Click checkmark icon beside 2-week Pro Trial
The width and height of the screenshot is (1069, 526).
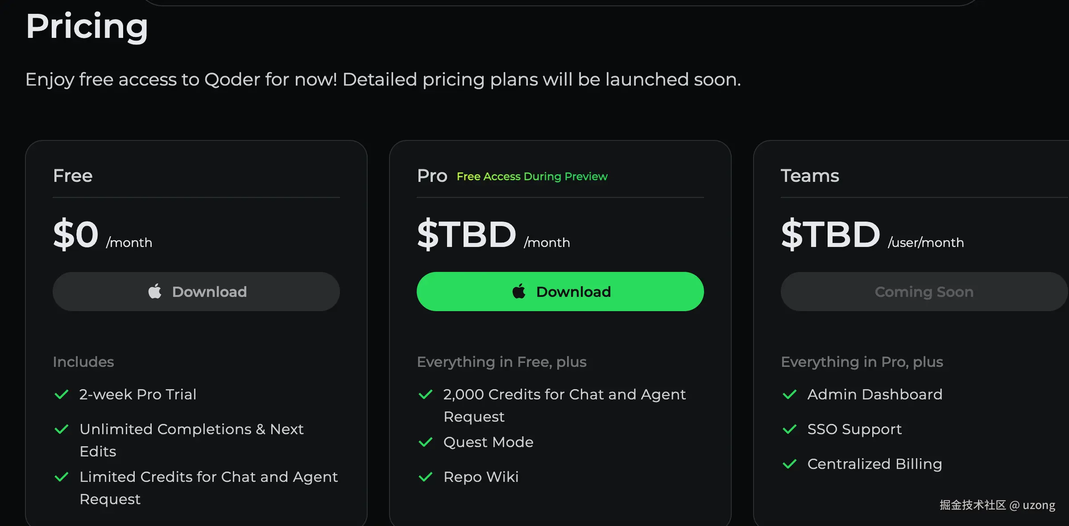pyautogui.click(x=62, y=394)
